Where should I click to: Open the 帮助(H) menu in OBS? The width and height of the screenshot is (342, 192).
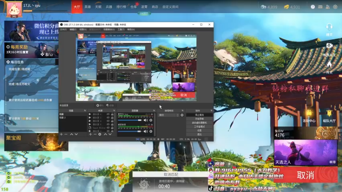point(131,29)
